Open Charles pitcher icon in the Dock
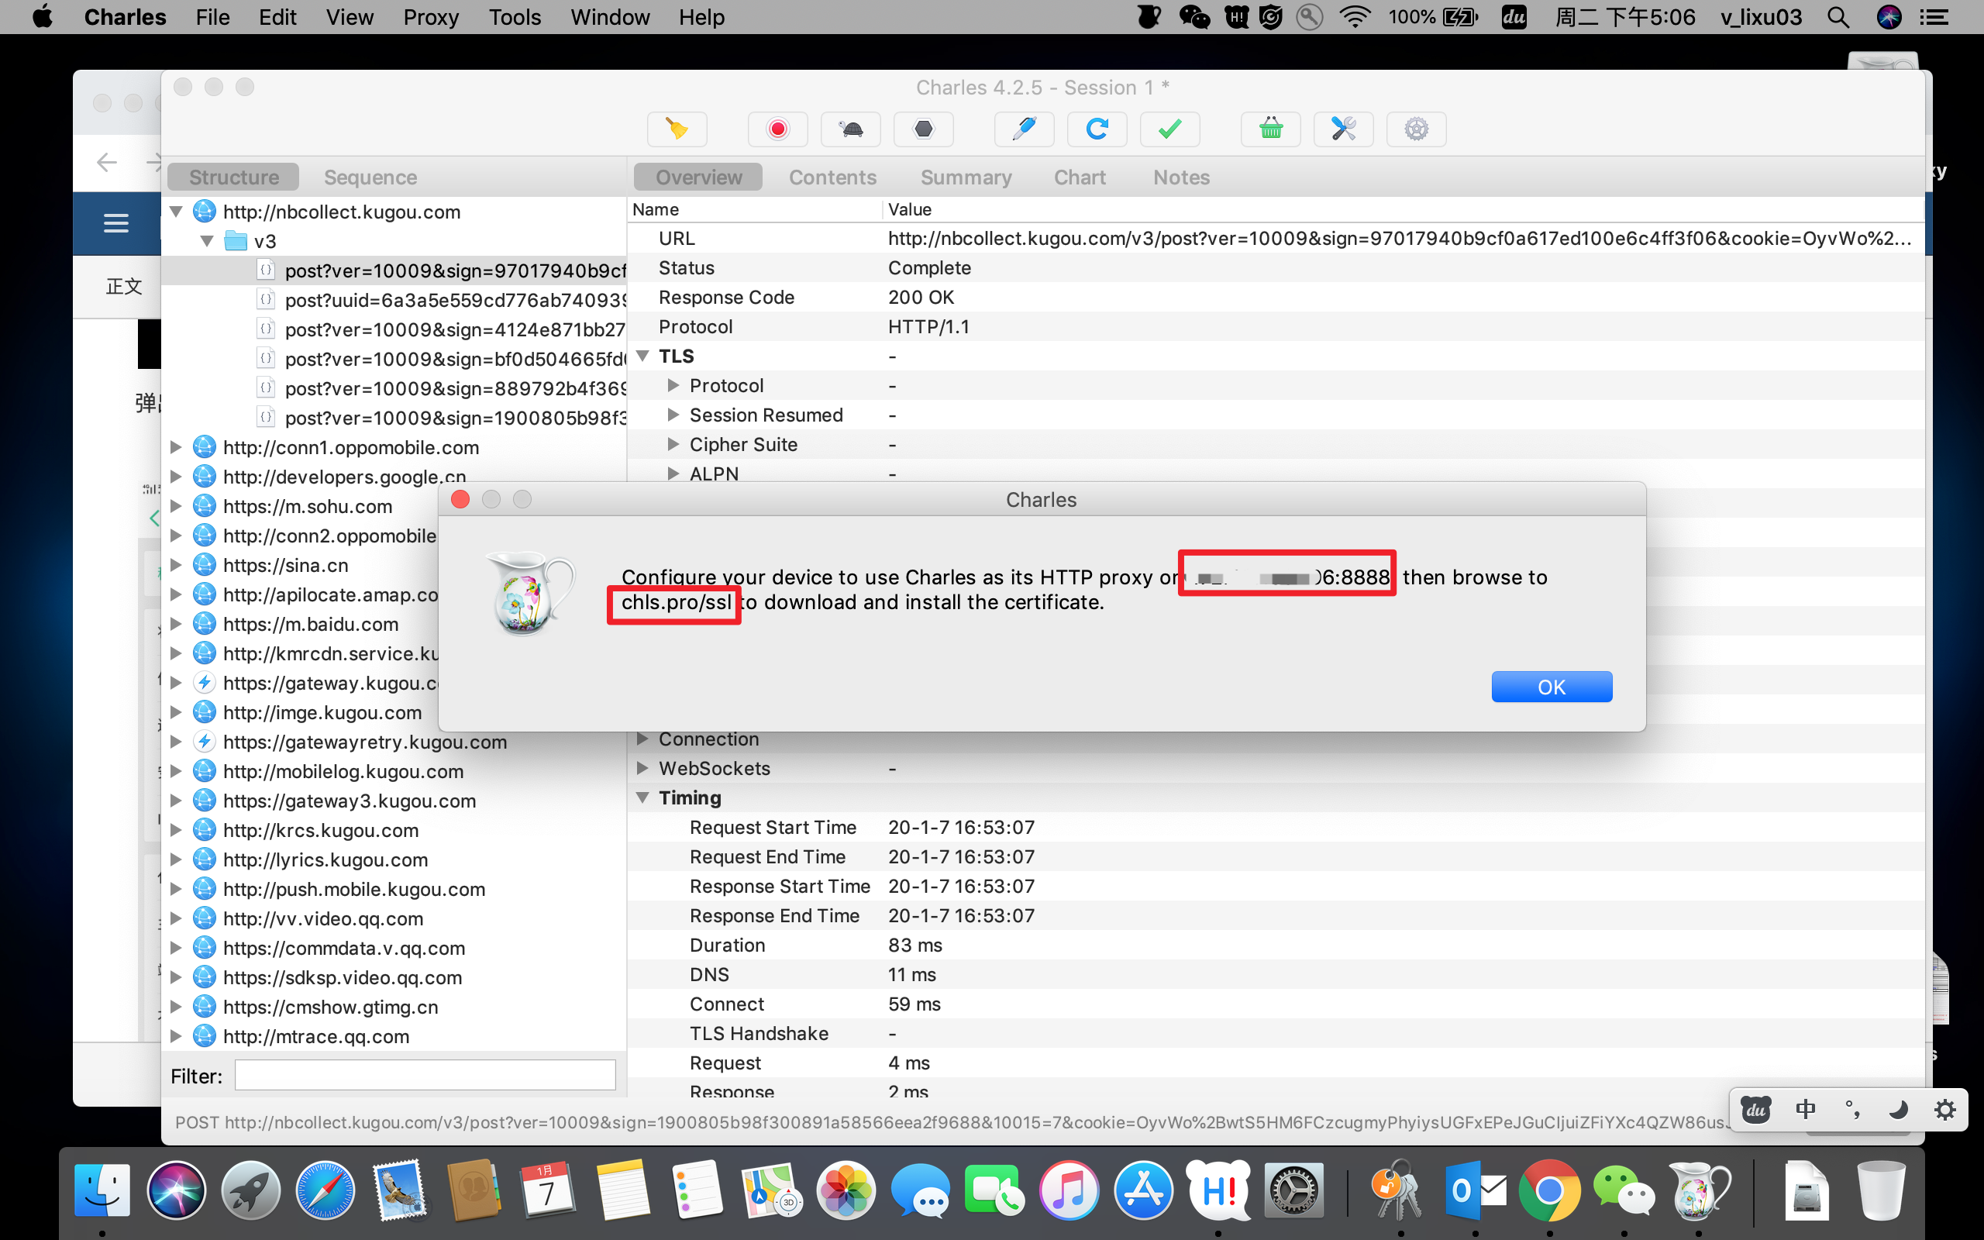The height and width of the screenshot is (1240, 1984). pyautogui.click(x=1699, y=1189)
